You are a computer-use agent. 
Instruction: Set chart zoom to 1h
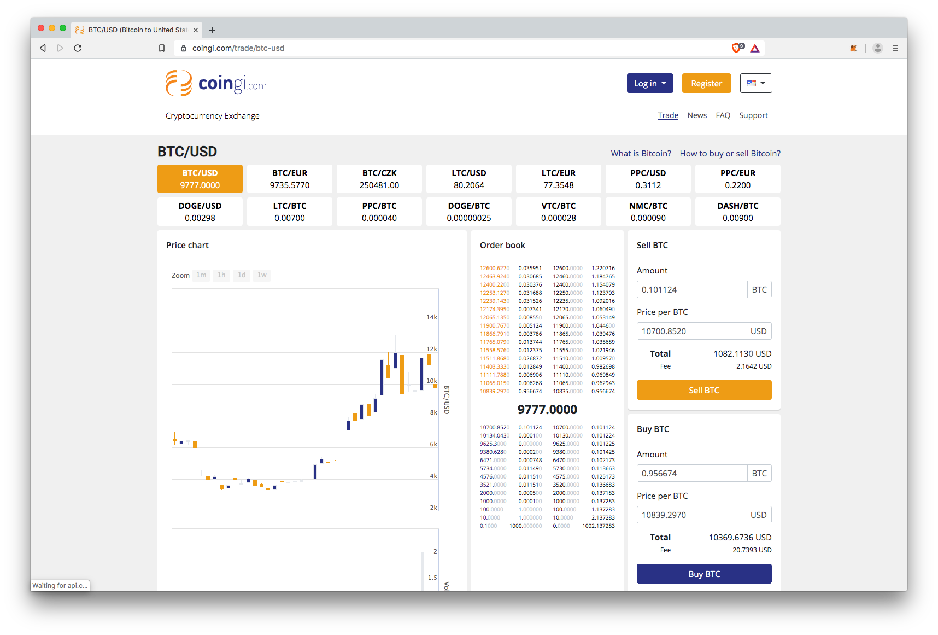coord(221,275)
